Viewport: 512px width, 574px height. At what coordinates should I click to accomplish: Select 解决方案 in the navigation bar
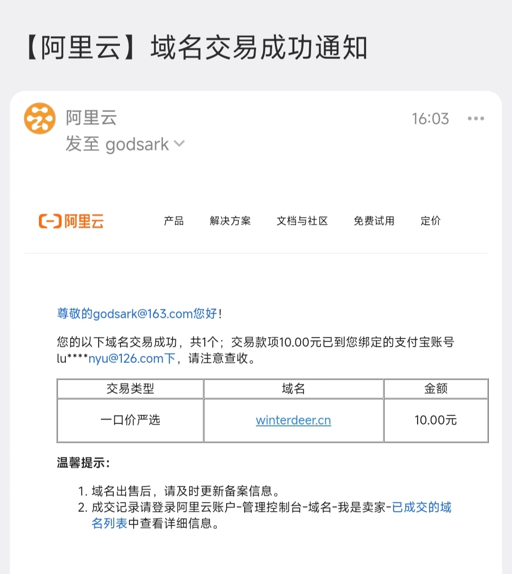(x=230, y=221)
